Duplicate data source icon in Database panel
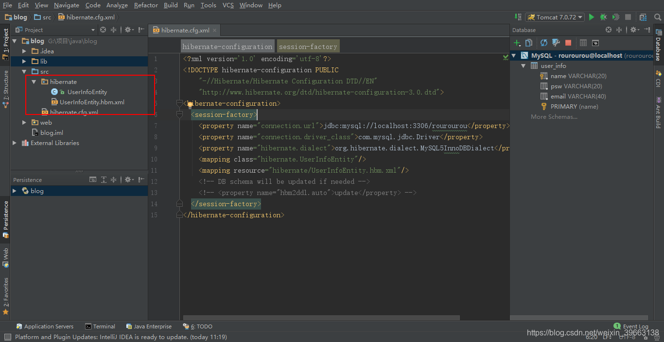This screenshot has height=342, width=664. click(x=529, y=43)
